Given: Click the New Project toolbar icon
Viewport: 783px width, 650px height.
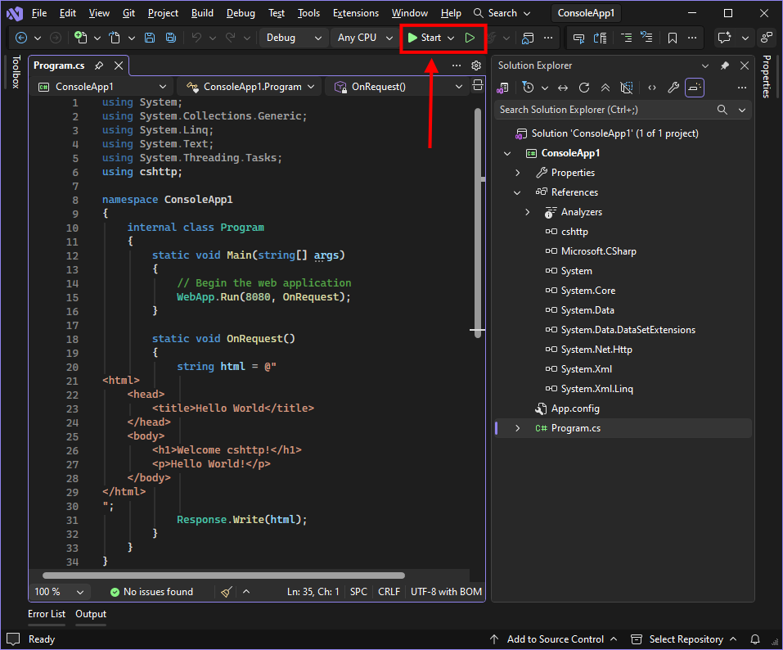Looking at the screenshot, I should [x=80, y=38].
